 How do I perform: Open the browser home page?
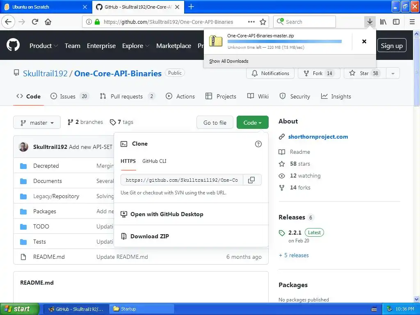(x=48, y=22)
